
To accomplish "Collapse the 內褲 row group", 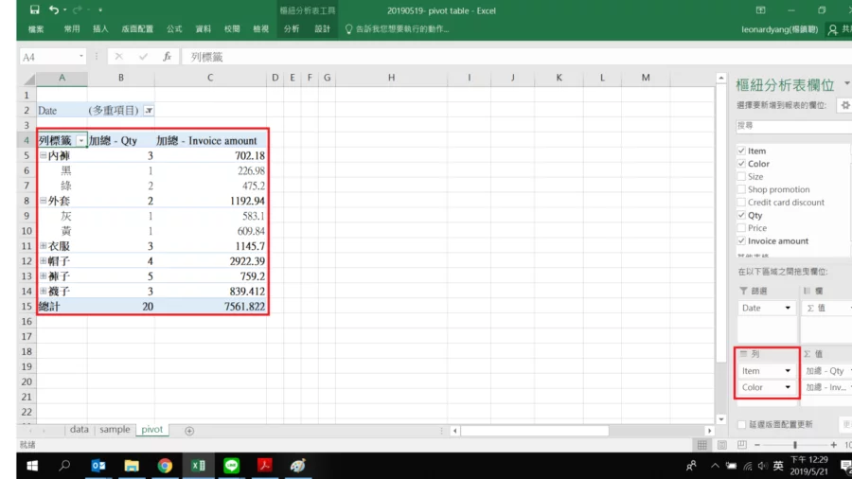I will point(43,155).
